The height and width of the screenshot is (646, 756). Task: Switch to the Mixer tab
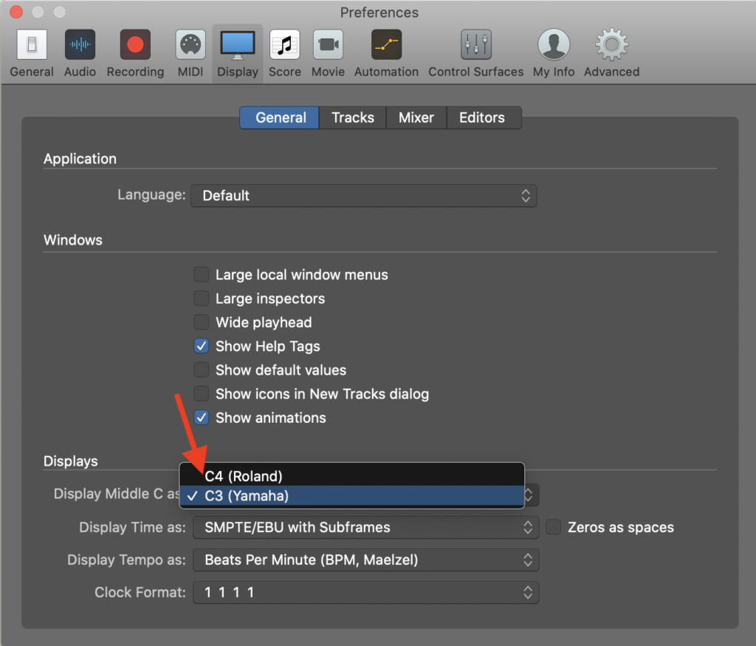pos(416,118)
